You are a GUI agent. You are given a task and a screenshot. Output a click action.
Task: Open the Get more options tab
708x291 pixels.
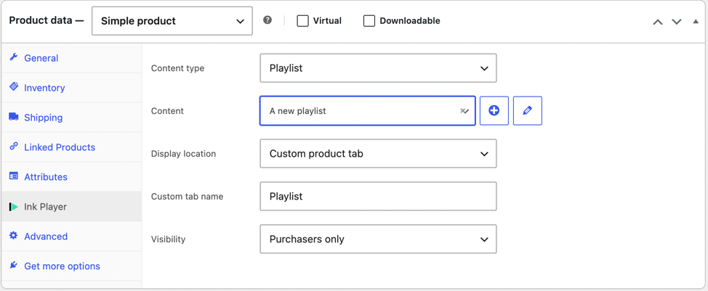[71, 266]
